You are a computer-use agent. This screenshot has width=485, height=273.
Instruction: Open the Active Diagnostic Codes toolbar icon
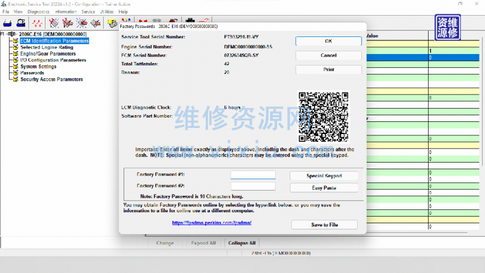(x=54, y=23)
